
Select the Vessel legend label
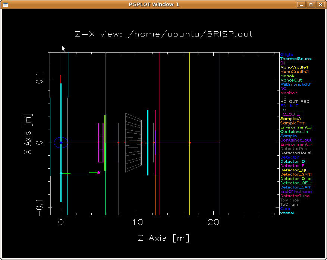tap(287, 213)
